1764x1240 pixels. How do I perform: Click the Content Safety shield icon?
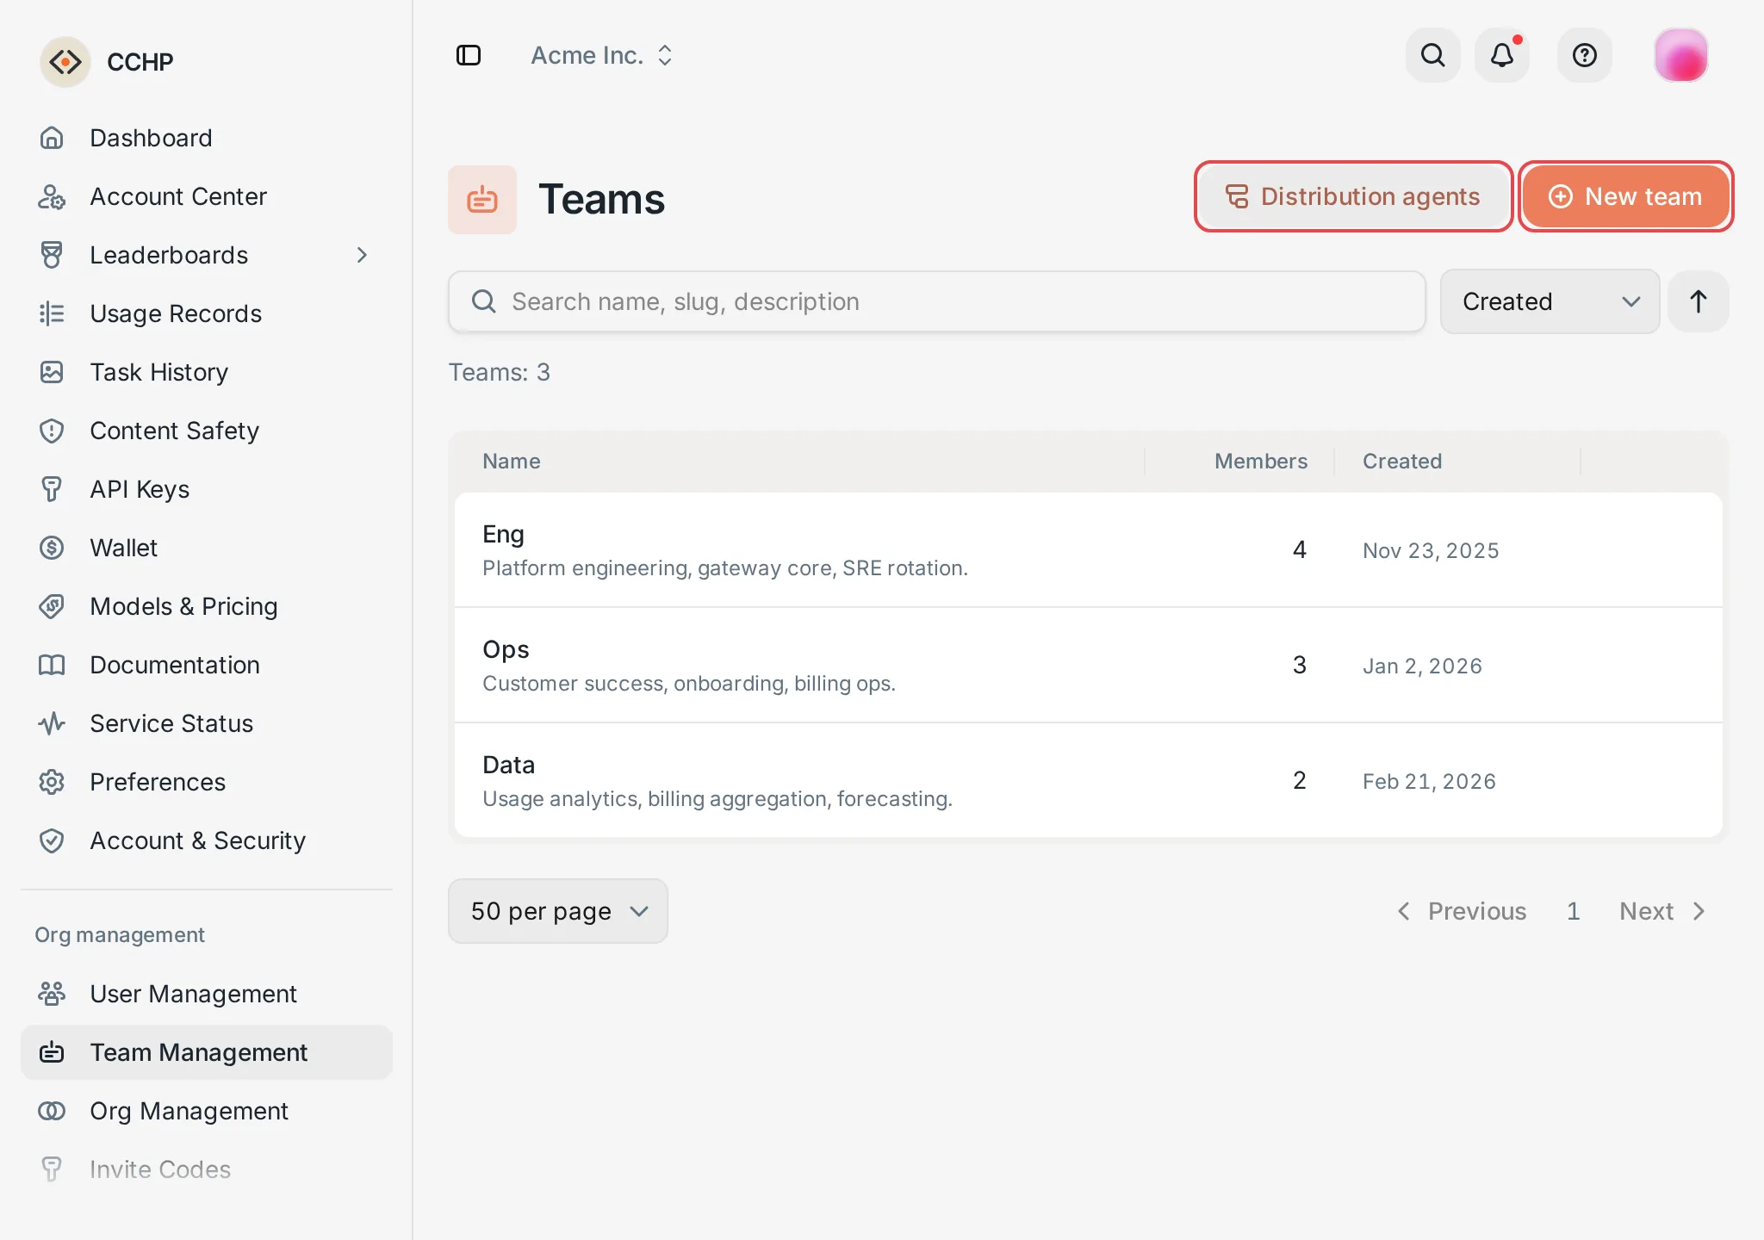coord(52,431)
